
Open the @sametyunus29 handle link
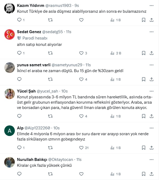[x=68, y=65]
